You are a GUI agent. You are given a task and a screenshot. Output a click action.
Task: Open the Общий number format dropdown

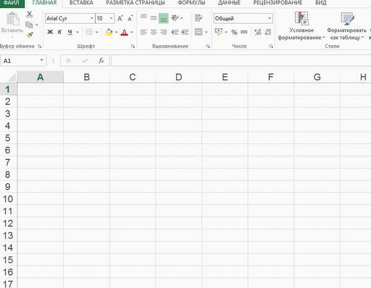(x=269, y=18)
